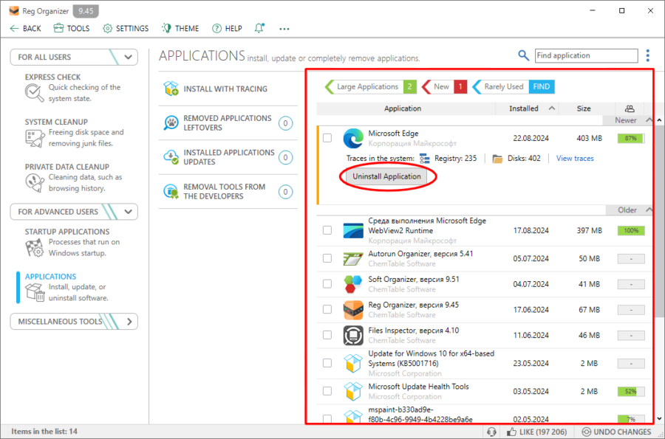Click WebView2 Runtime 100% usage bar

pos(631,231)
